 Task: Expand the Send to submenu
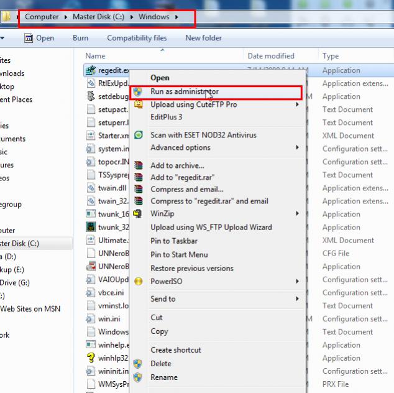(x=298, y=298)
